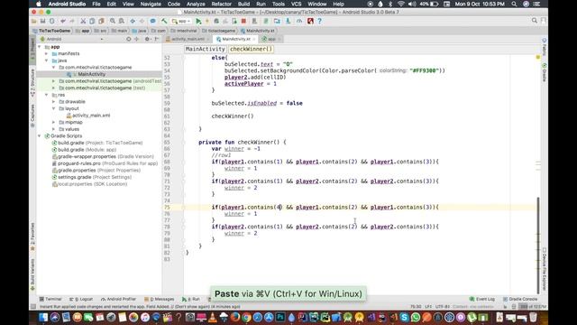The image size is (577, 325).
Task: Switch to the app editor tab
Action: (x=271, y=39)
